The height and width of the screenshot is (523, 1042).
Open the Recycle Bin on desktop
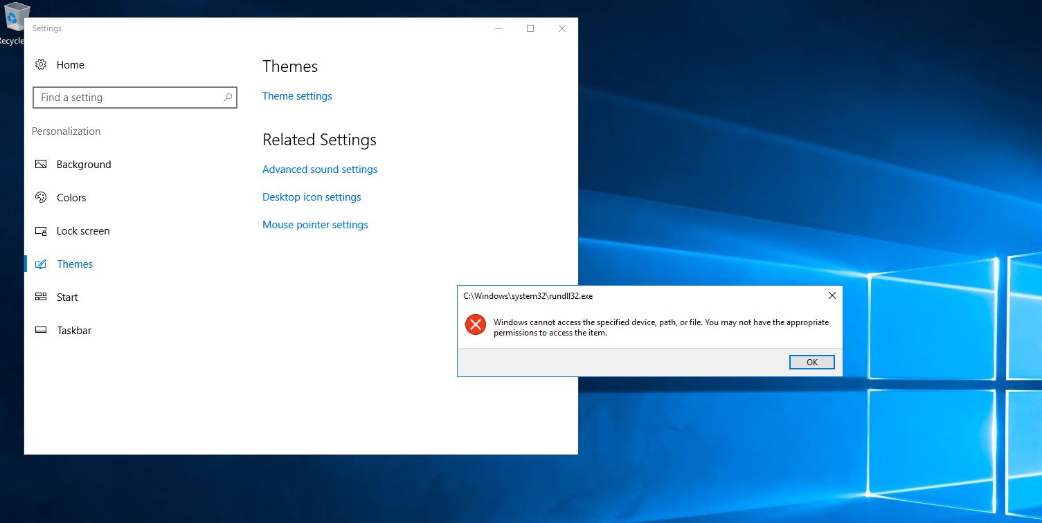pos(14,17)
